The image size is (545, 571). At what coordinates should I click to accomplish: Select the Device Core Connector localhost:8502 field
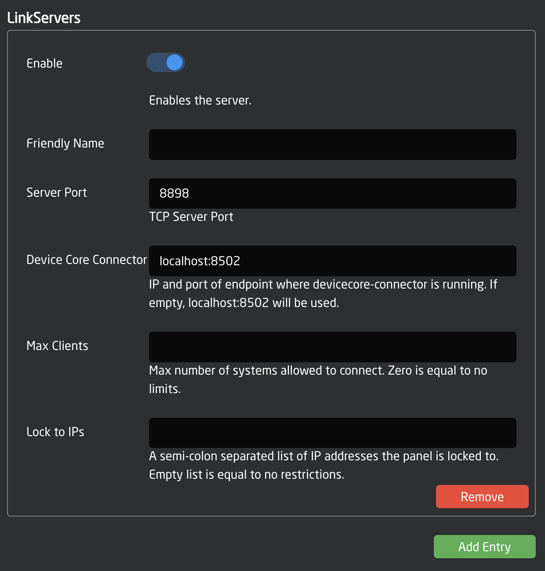coord(332,261)
